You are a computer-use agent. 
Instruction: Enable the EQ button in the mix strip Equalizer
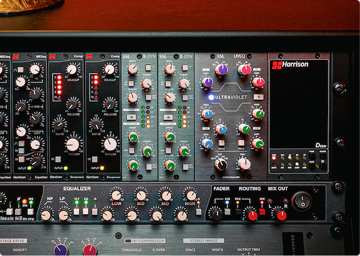click(x=86, y=211)
